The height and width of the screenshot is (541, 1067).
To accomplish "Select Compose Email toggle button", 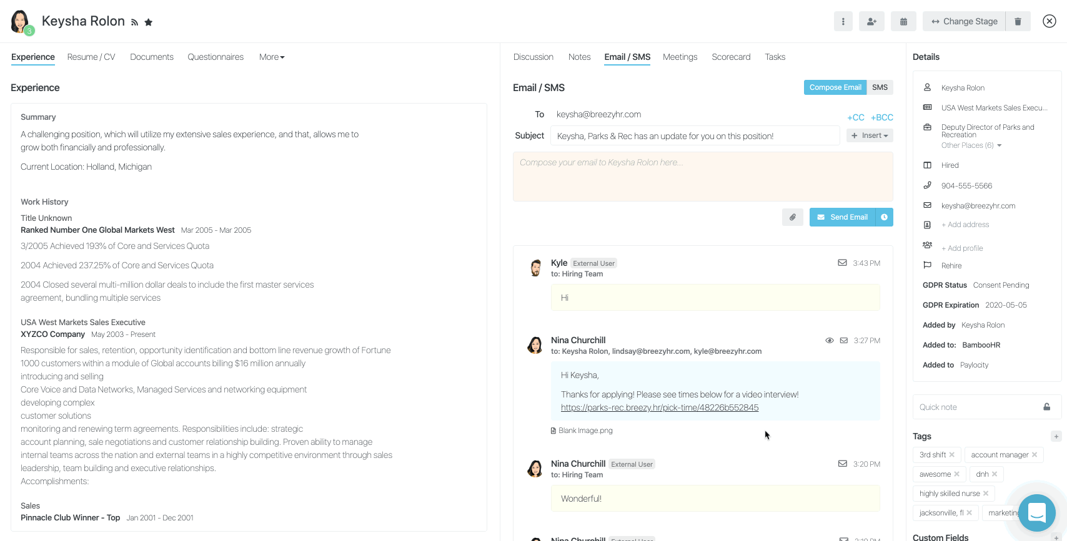I will point(835,87).
